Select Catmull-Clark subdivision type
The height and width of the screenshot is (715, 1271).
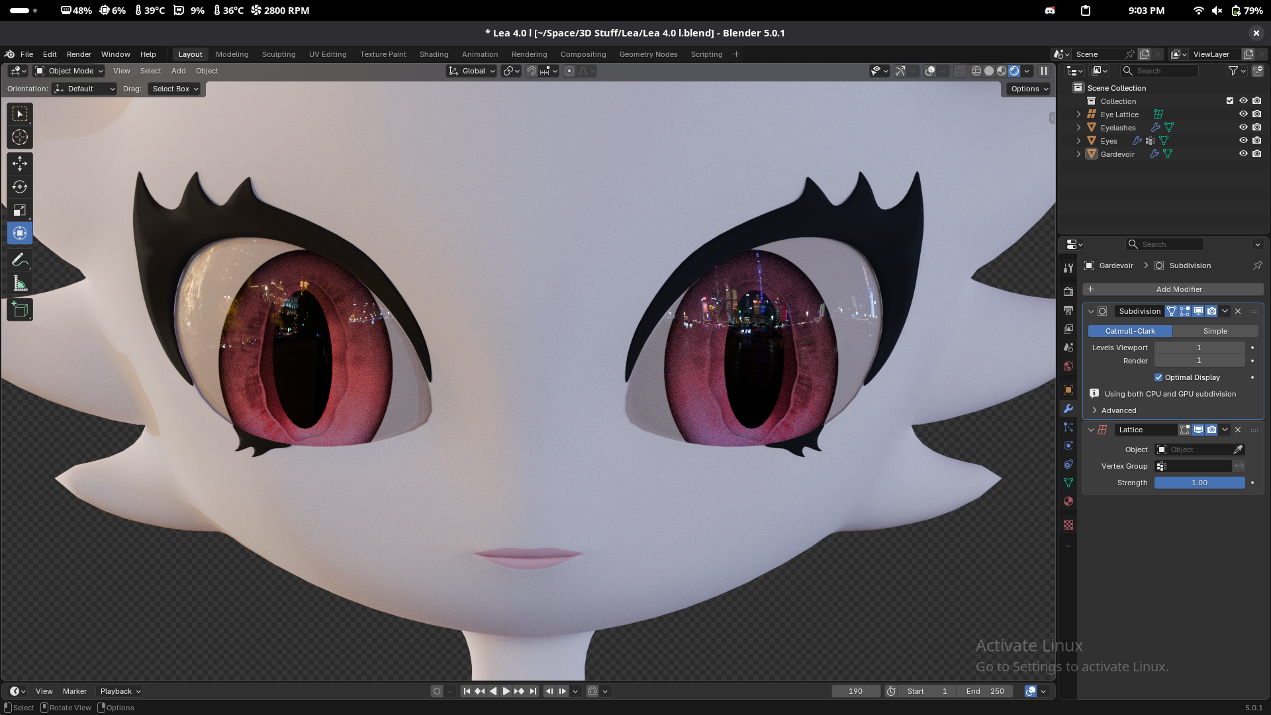click(x=1130, y=331)
